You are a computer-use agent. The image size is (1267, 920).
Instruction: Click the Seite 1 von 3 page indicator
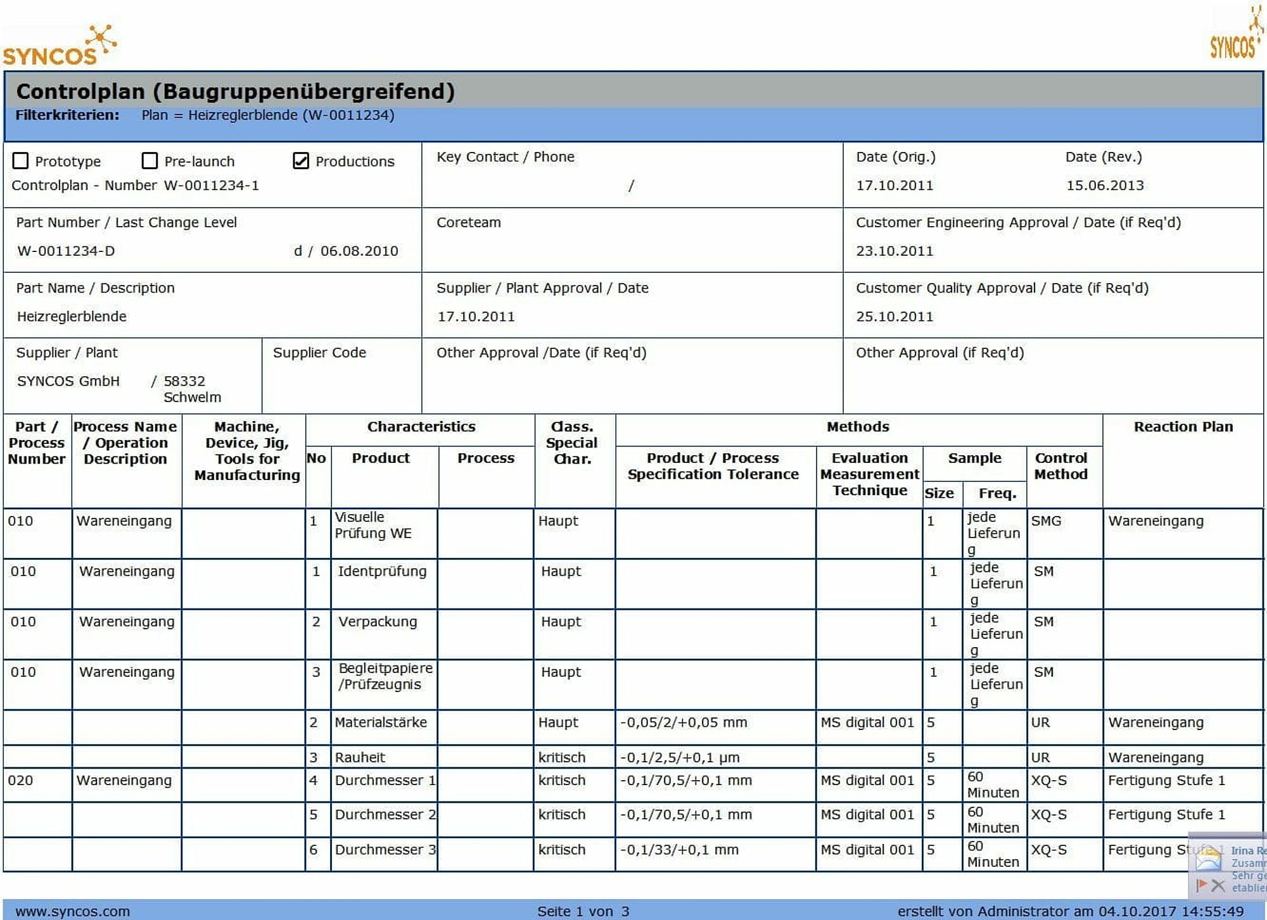click(x=583, y=911)
